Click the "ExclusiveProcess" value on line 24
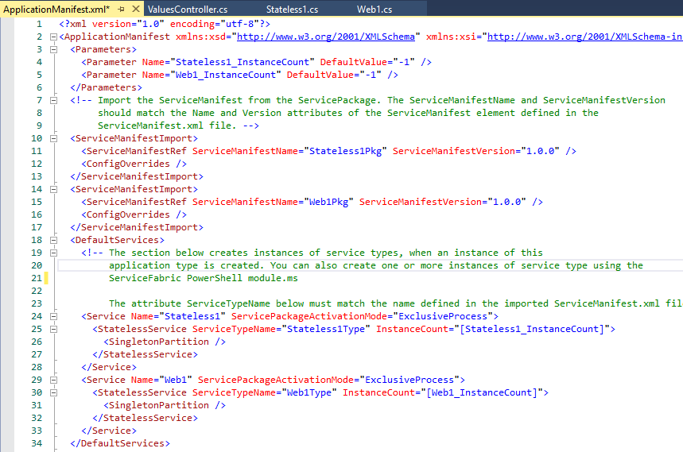Image resolution: width=683 pixels, height=452 pixels. pyautogui.click(x=443, y=316)
